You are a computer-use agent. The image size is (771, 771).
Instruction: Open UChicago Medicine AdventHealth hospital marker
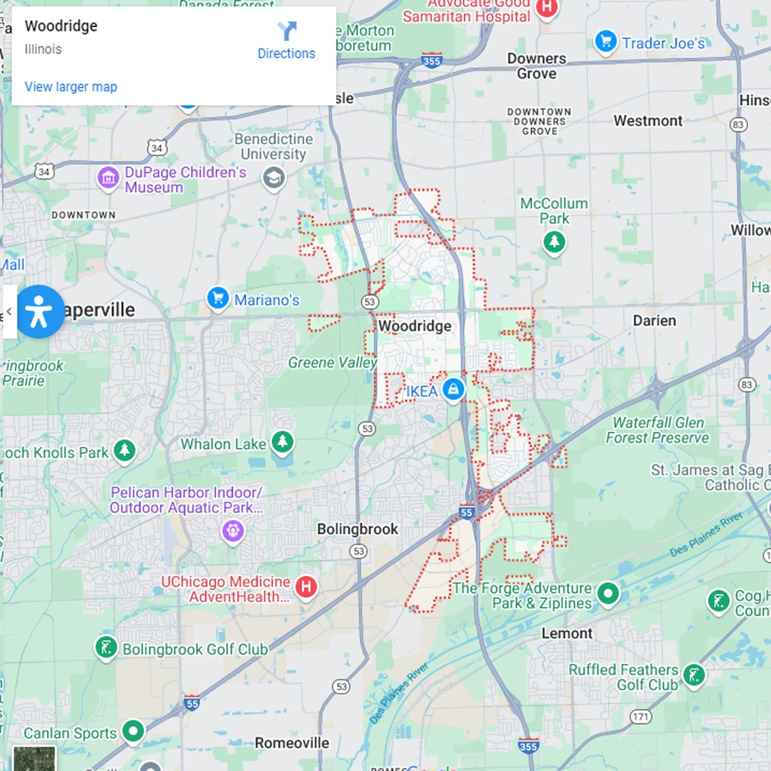click(306, 586)
